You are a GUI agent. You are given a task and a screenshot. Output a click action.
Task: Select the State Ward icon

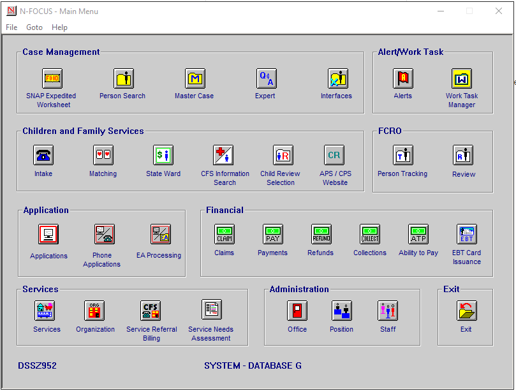click(x=163, y=155)
